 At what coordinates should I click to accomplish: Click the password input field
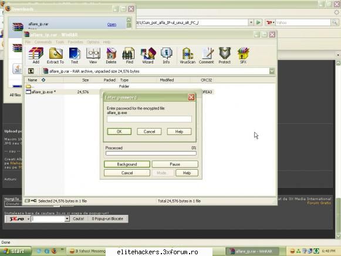(149, 119)
